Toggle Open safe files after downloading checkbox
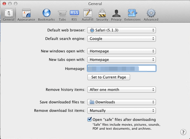The height and width of the screenshot is (139, 190). click(x=89, y=119)
